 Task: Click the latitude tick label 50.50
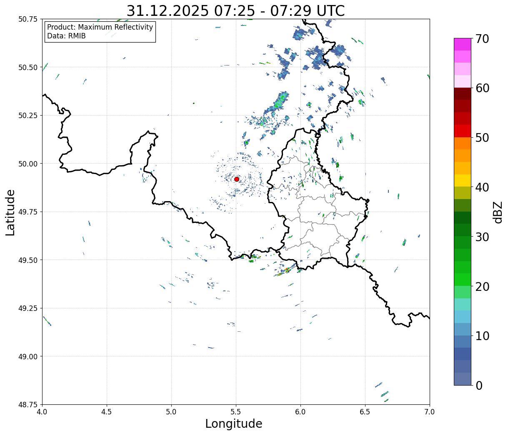pyautogui.click(x=28, y=67)
